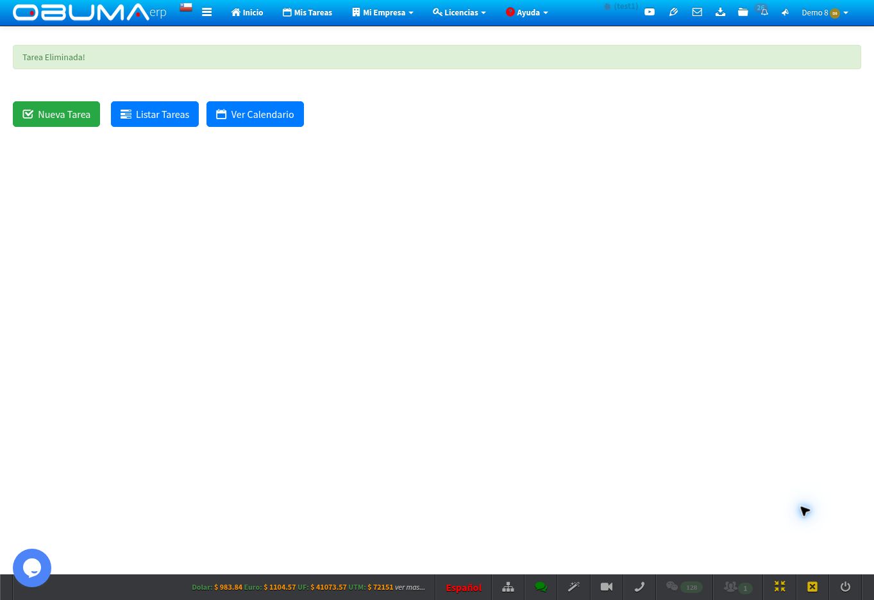The width and height of the screenshot is (874, 600).
Task: Click the feather quill icon in top bar
Action: (673, 12)
